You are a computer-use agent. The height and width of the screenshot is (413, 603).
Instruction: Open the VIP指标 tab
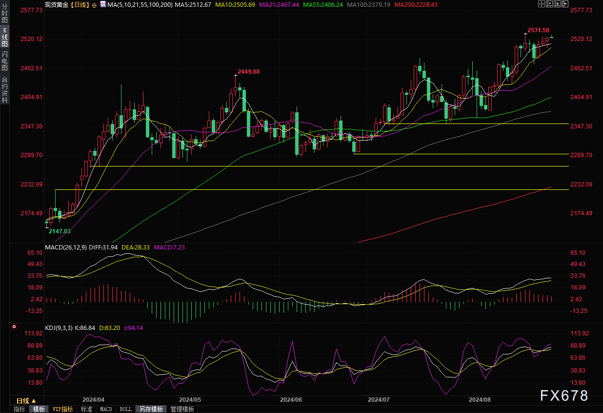coord(62,409)
